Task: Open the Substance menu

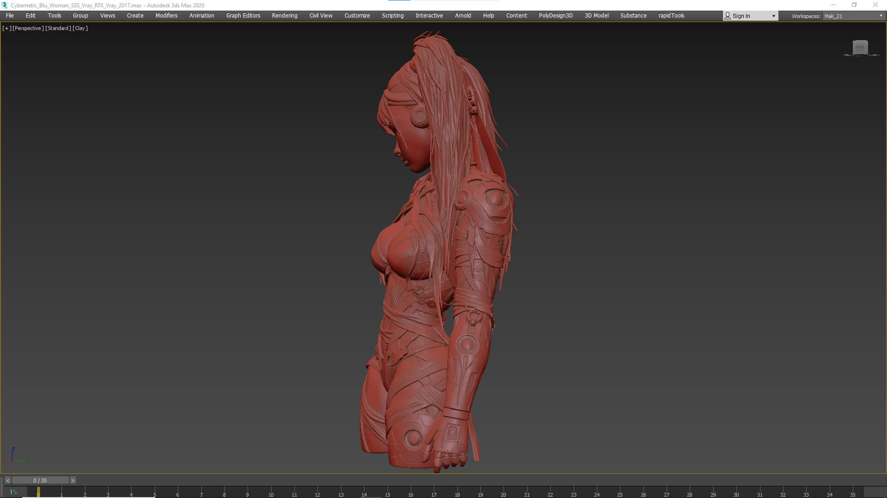Action: point(633,16)
